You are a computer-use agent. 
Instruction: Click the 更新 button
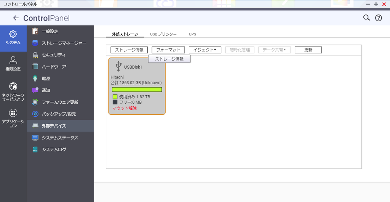pyautogui.click(x=308, y=50)
